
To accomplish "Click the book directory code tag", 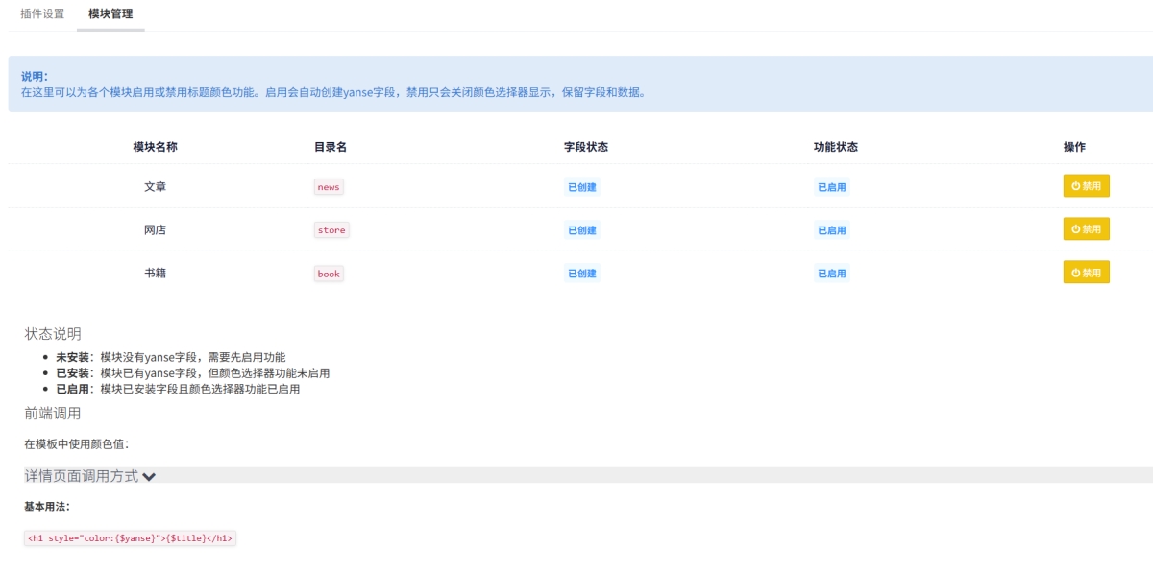I will [x=329, y=274].
